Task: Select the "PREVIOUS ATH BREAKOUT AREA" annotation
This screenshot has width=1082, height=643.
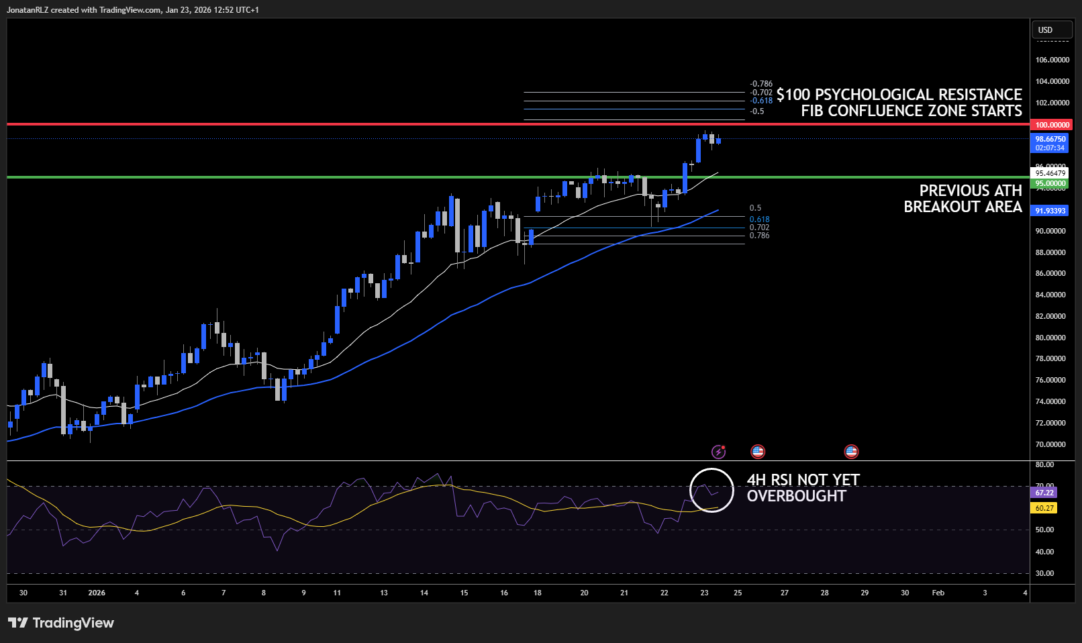Action: click(x=963, y=199)
